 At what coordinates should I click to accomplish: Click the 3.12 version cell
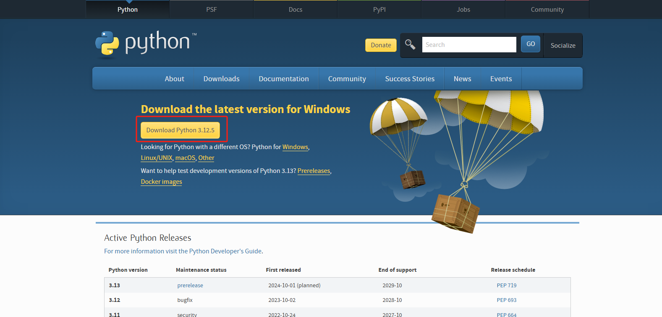115,300
